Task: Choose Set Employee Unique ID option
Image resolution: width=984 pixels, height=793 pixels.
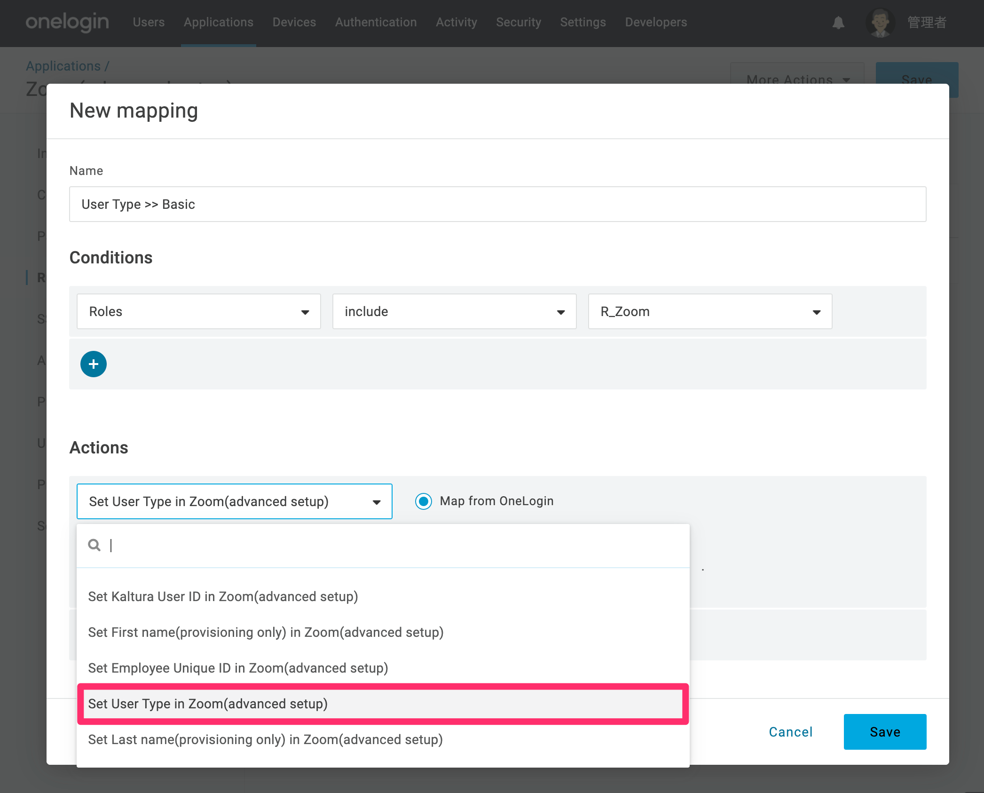Action: coord(383,668)
